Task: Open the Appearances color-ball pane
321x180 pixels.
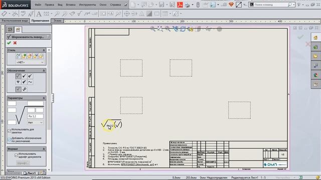Action: pyautogui.click(x=315, y=75)
